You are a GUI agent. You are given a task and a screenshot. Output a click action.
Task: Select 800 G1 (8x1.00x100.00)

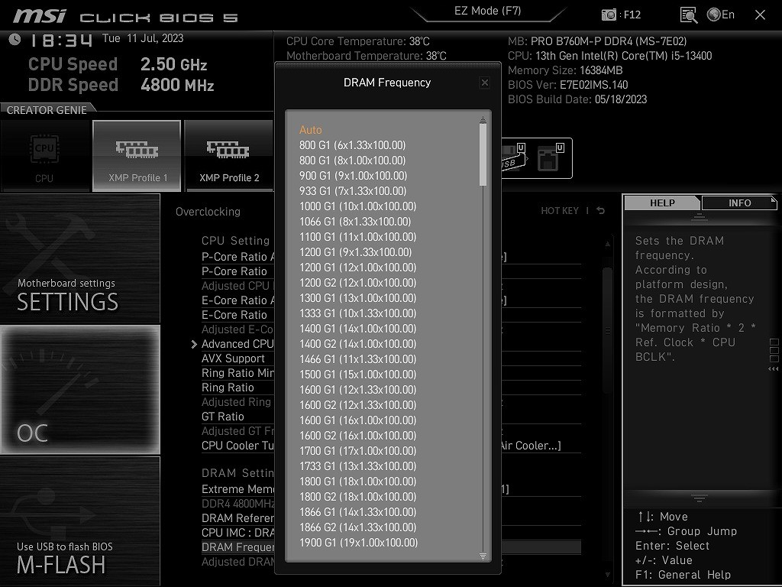[x=353, y=161]
